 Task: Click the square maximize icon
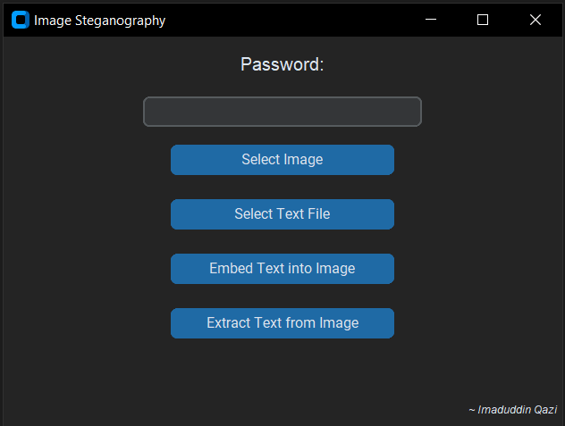coord(483,20)
